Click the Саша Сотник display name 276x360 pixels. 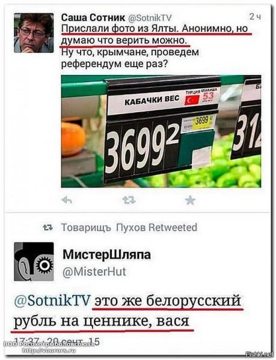coord(93,17)
